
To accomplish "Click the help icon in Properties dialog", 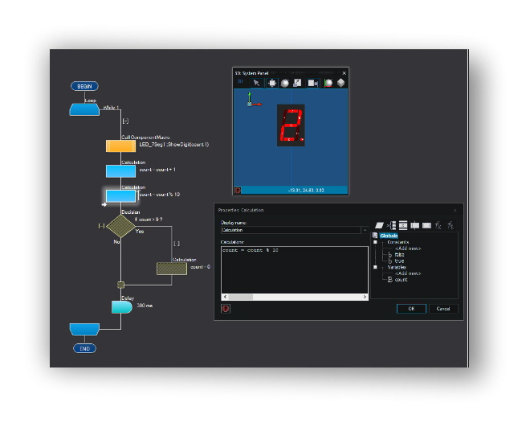I will [226, 309].
